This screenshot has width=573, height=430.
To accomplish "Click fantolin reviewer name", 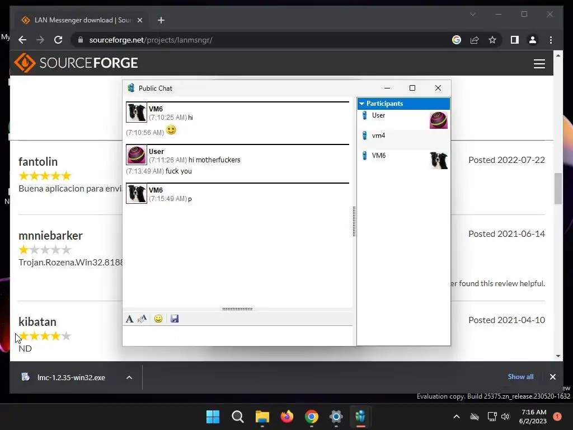I will pyautogui.click(x=38, y=162).
